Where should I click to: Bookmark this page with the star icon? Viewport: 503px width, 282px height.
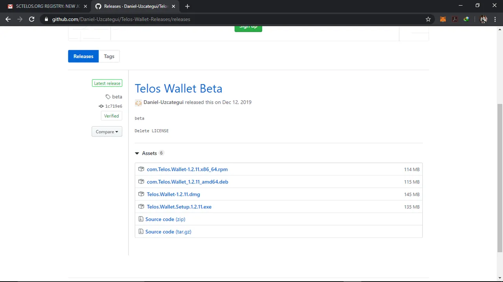pos(428,19)
